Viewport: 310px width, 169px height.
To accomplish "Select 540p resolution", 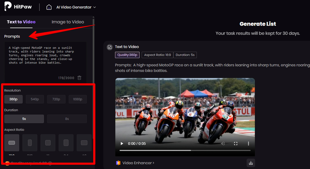I will point(35,99).
